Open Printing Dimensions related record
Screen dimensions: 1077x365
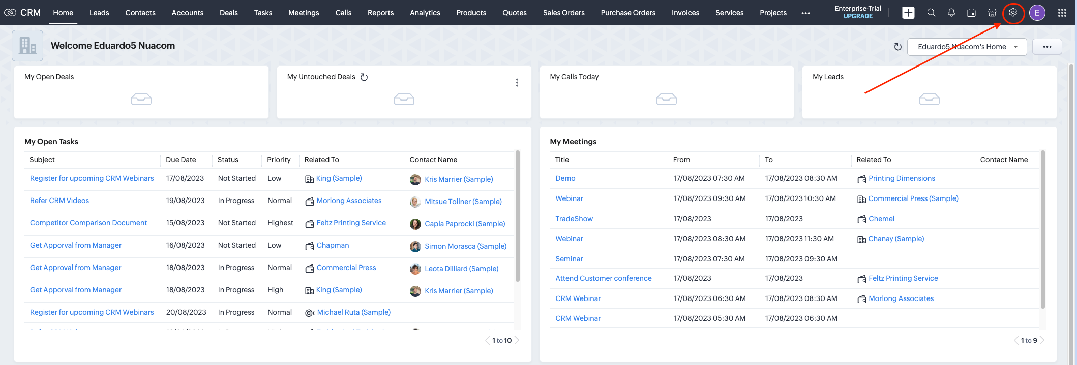pos(902,178)
